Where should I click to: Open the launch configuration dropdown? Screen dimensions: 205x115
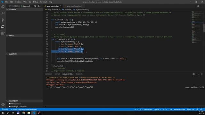coord(28,6)
